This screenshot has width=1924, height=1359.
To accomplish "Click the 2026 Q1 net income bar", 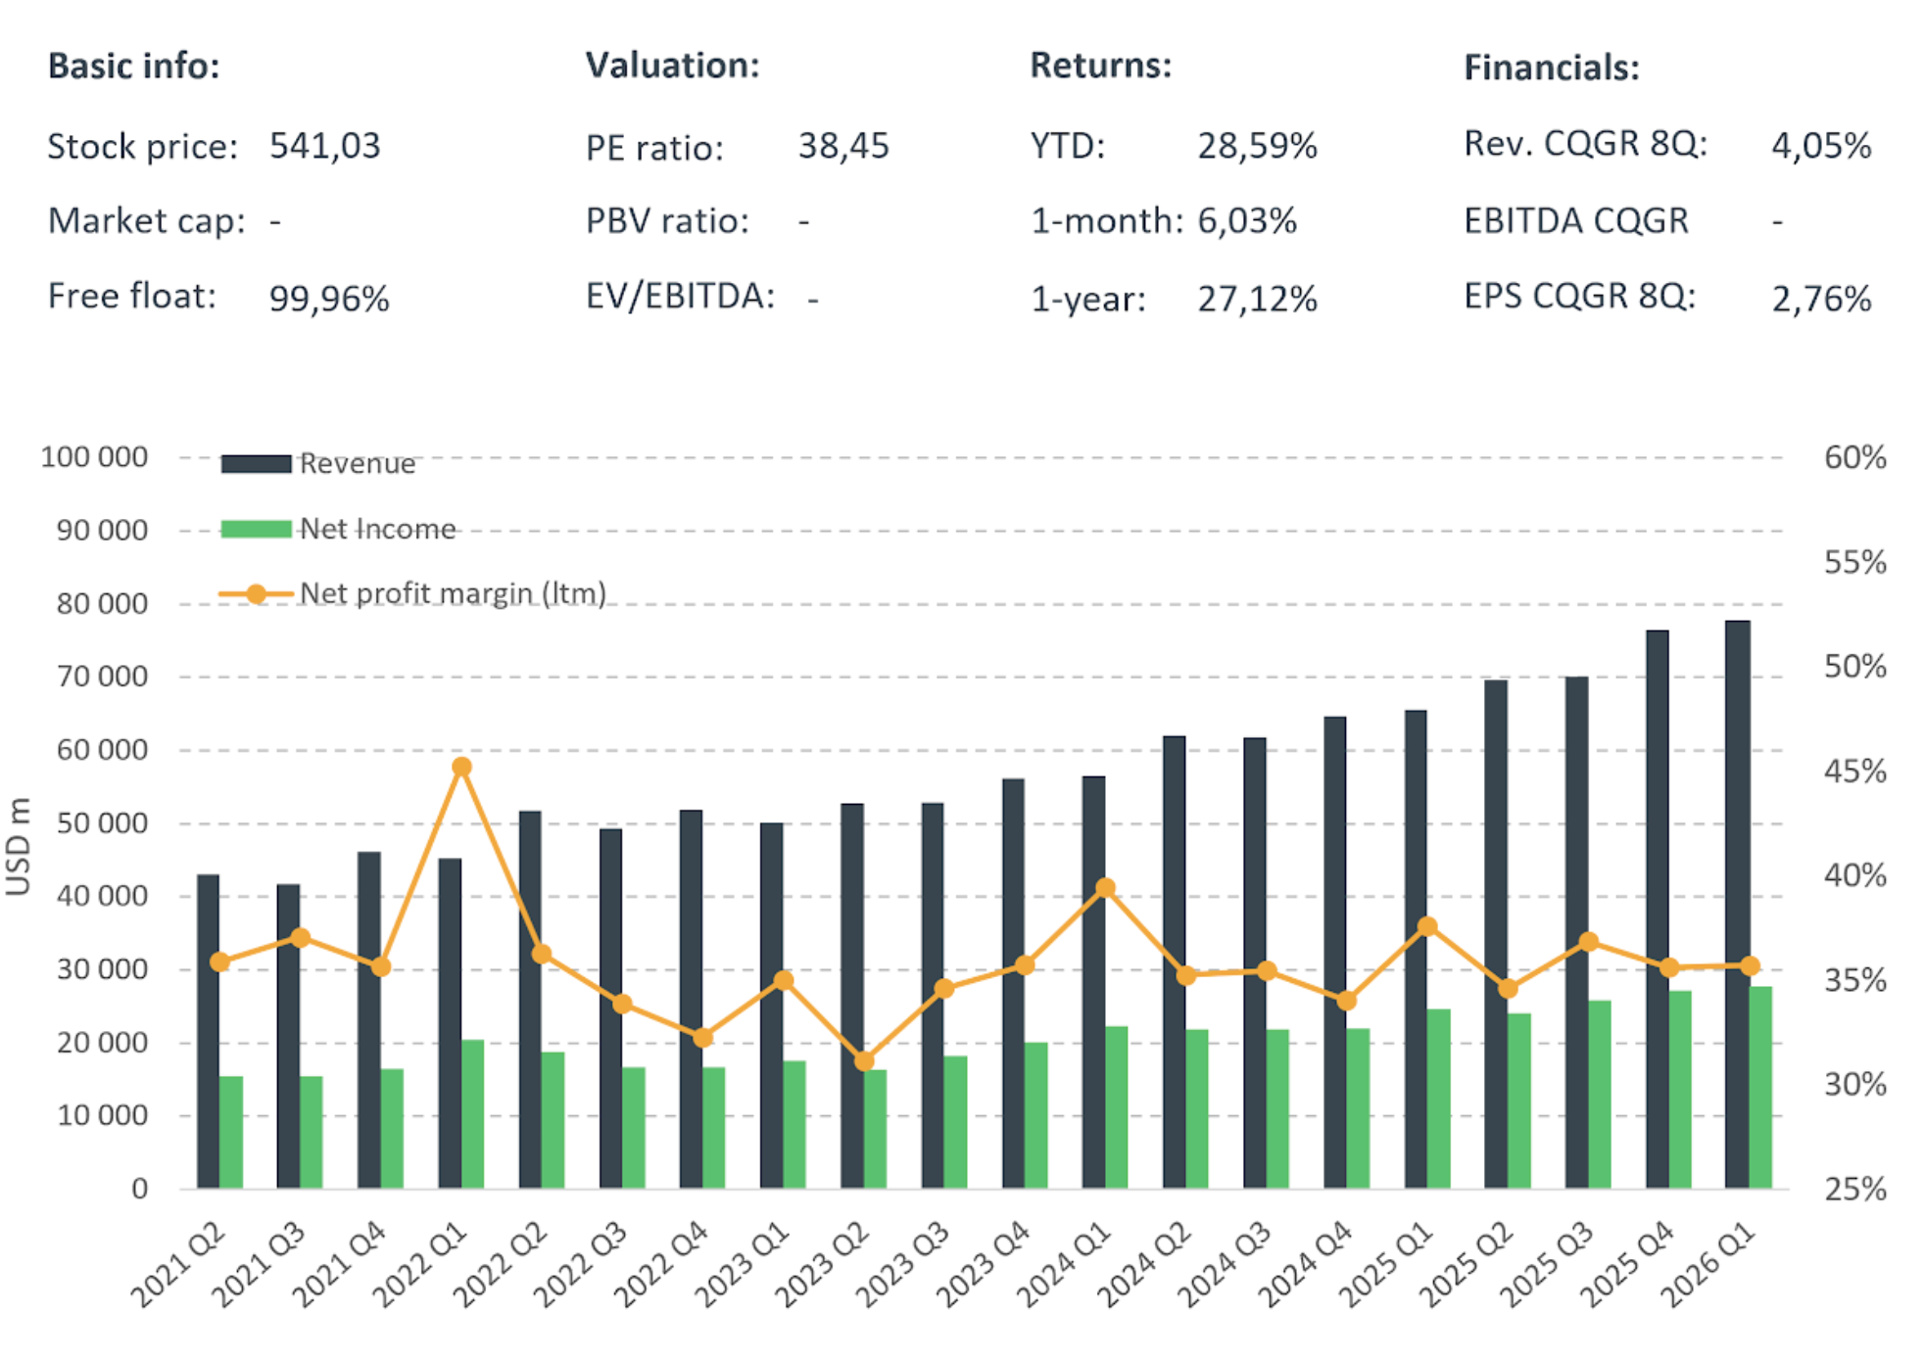I will (x=1760, y=1087).
